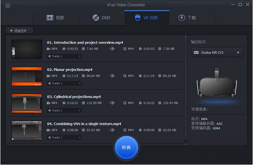Click source clock icon beside 0:11:19 duration

[x=64, y=76]
